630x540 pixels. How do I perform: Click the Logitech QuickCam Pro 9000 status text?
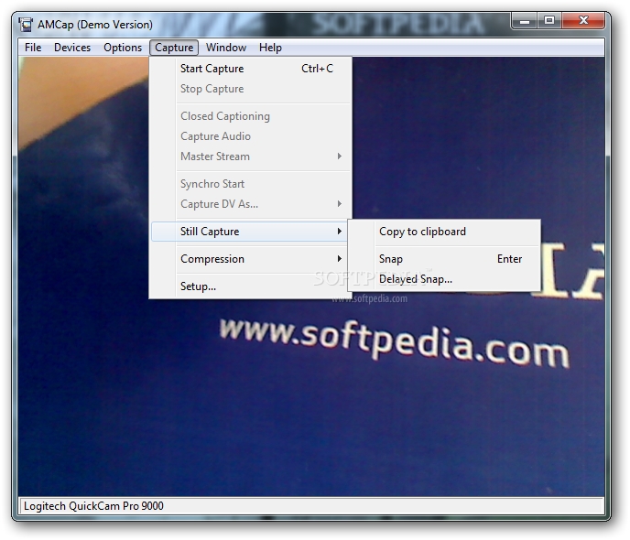93,506
